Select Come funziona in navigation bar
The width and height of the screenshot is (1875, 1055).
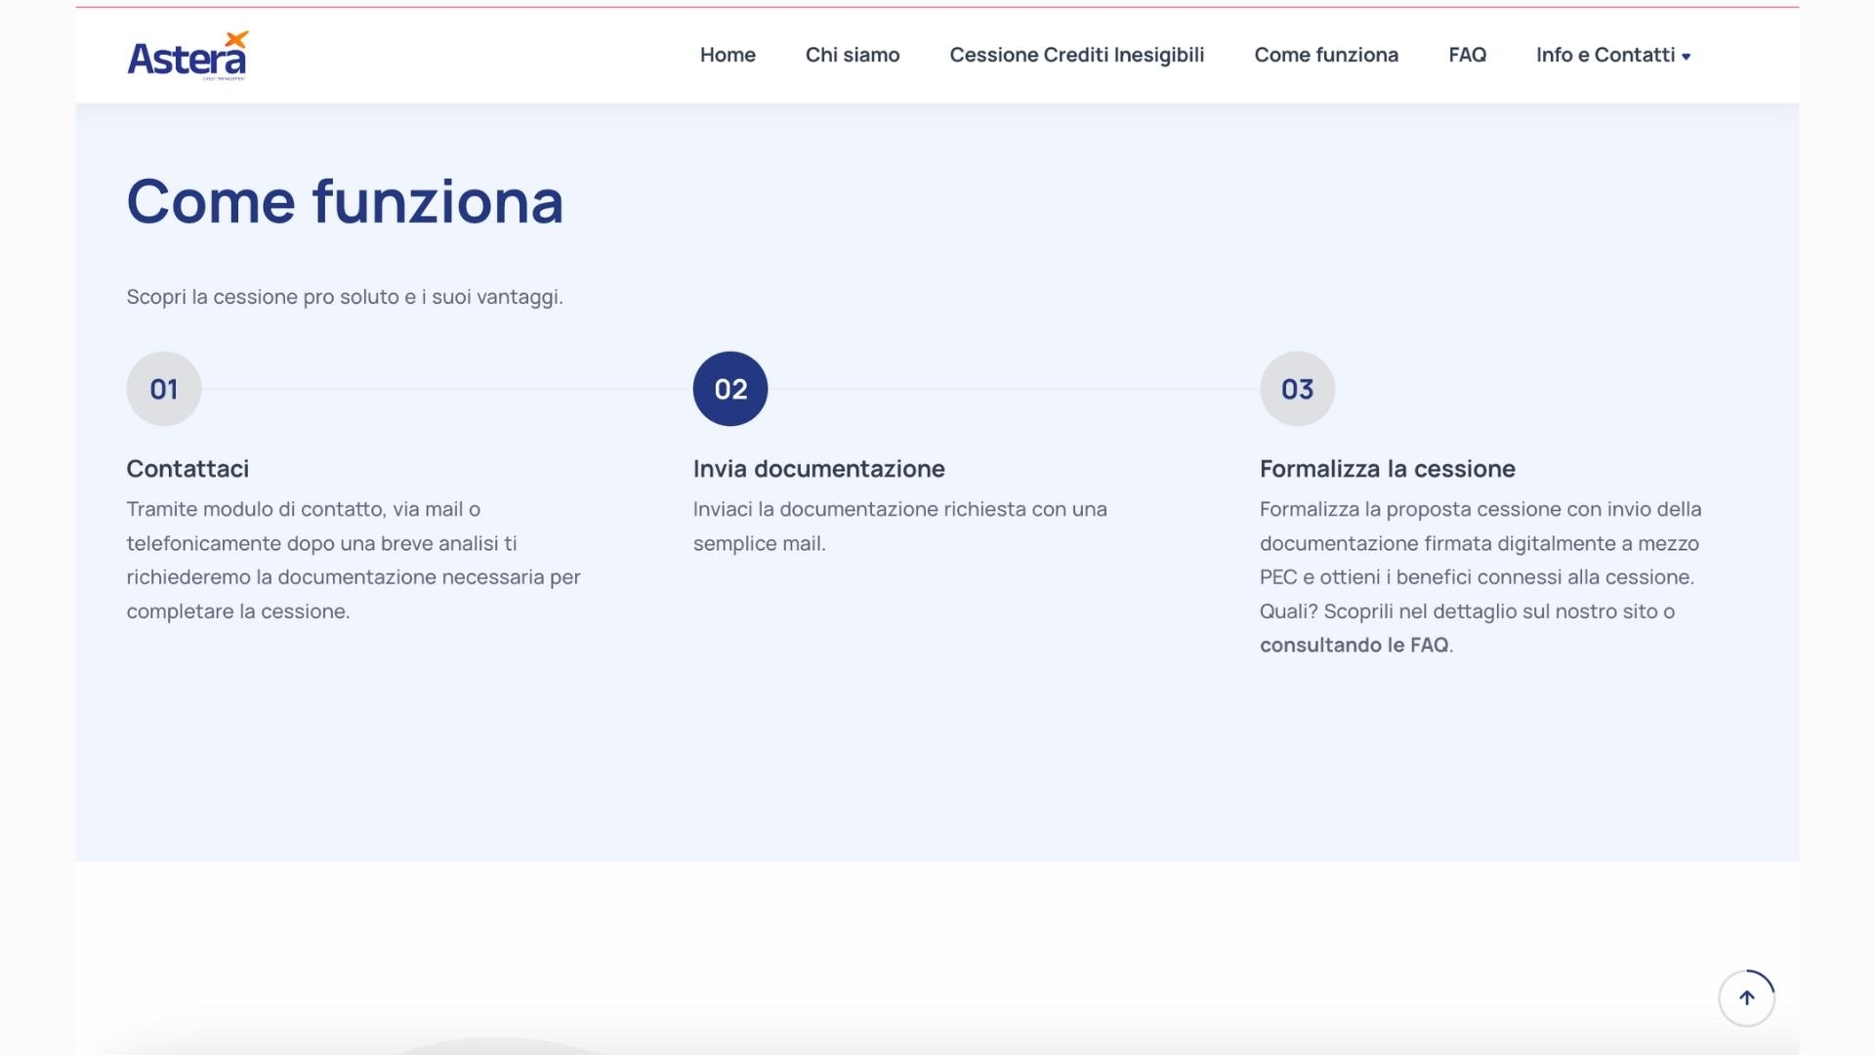pos(1326,55)
